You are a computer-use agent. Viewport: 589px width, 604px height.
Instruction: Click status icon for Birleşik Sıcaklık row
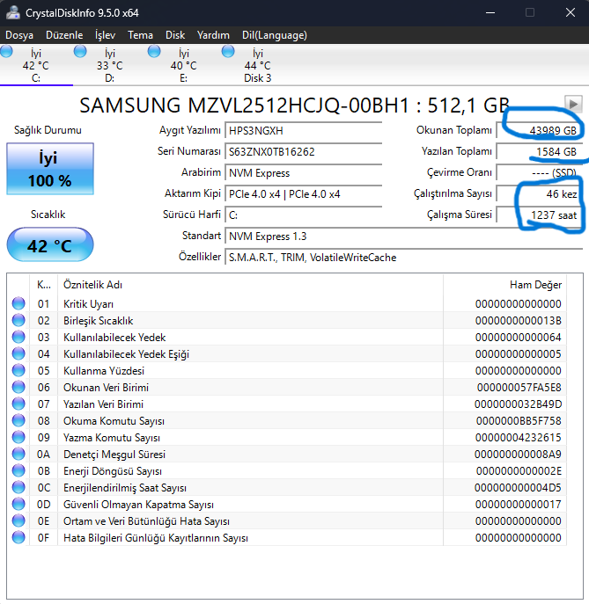tap(18, 320)
